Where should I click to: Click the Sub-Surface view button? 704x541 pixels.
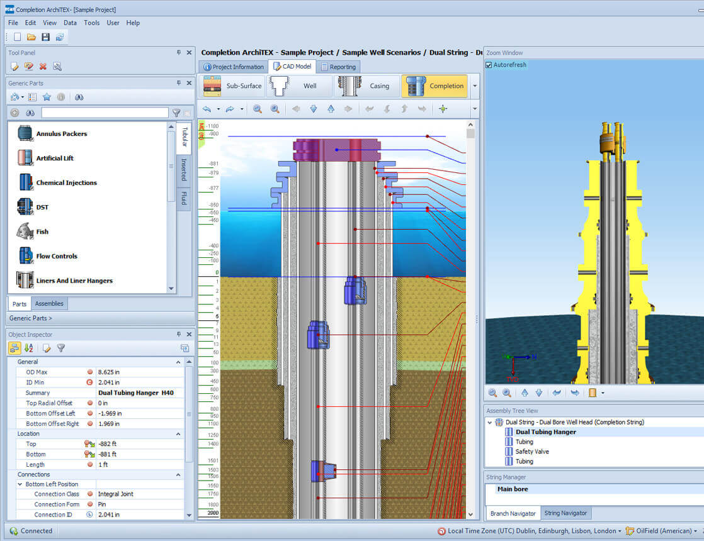(x=232, y=86)
